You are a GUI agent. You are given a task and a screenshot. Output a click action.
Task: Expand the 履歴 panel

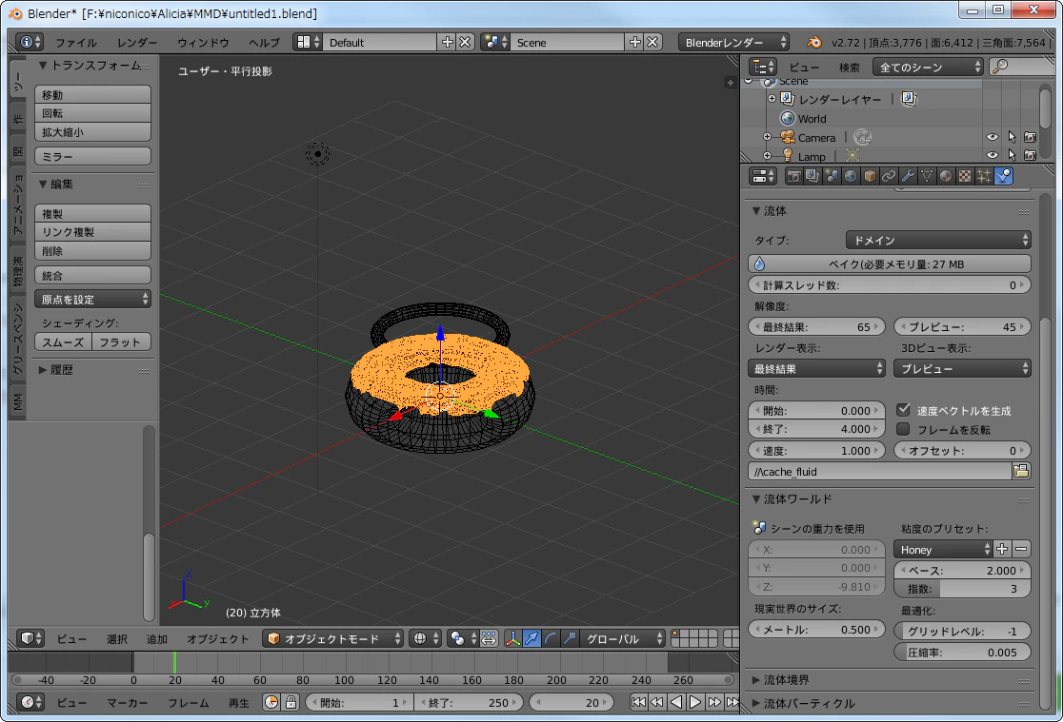[x=56, y=370]
